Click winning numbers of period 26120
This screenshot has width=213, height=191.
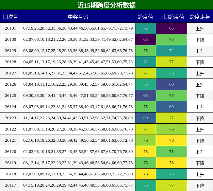[x=78, y=152]
